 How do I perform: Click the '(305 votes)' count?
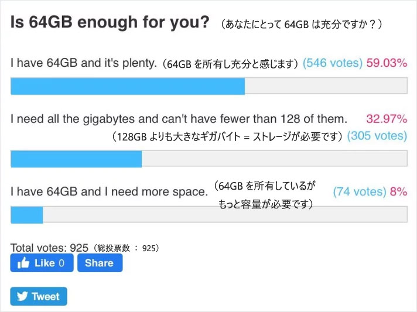[377, 136]
